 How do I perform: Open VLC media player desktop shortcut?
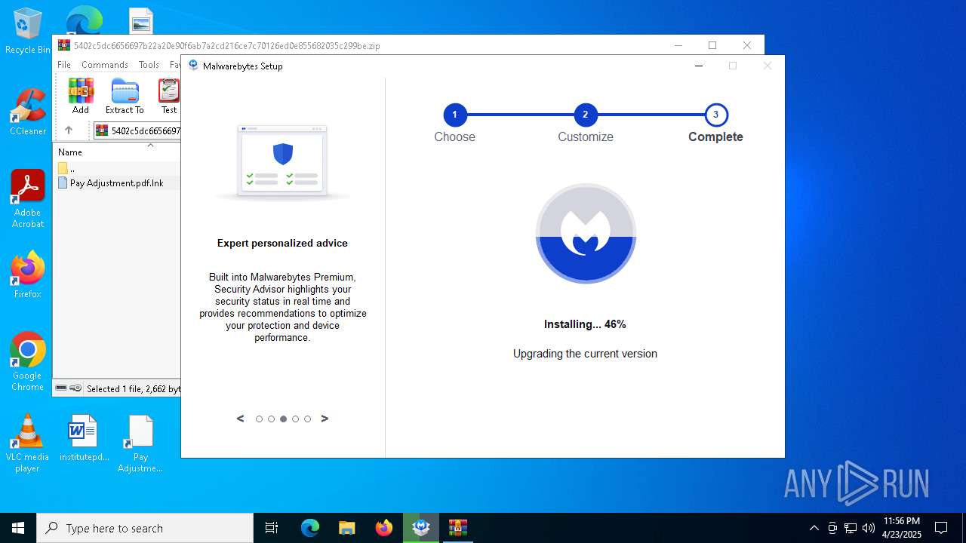point(28,443)
